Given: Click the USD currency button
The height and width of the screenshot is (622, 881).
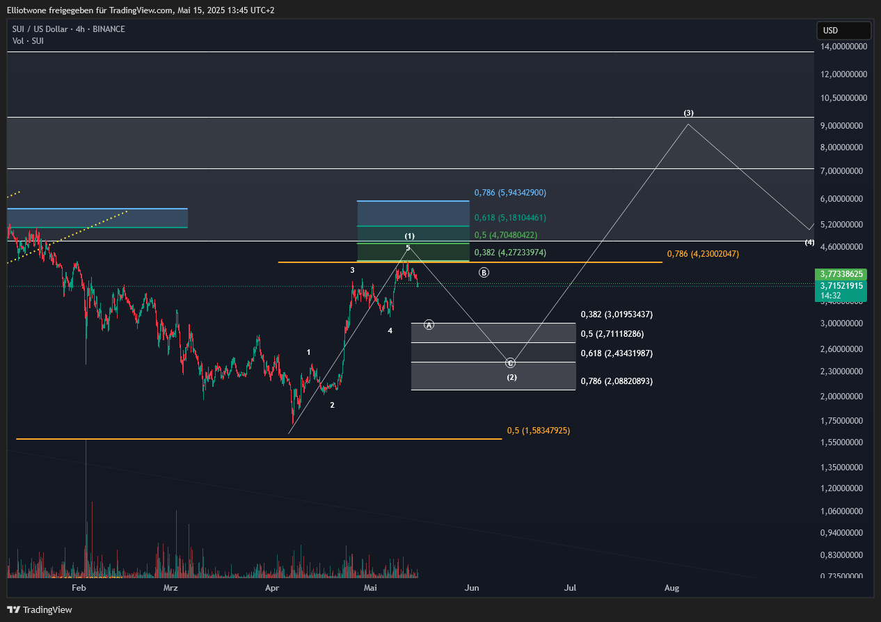Looking at the screenshot, I should point(843,31).
